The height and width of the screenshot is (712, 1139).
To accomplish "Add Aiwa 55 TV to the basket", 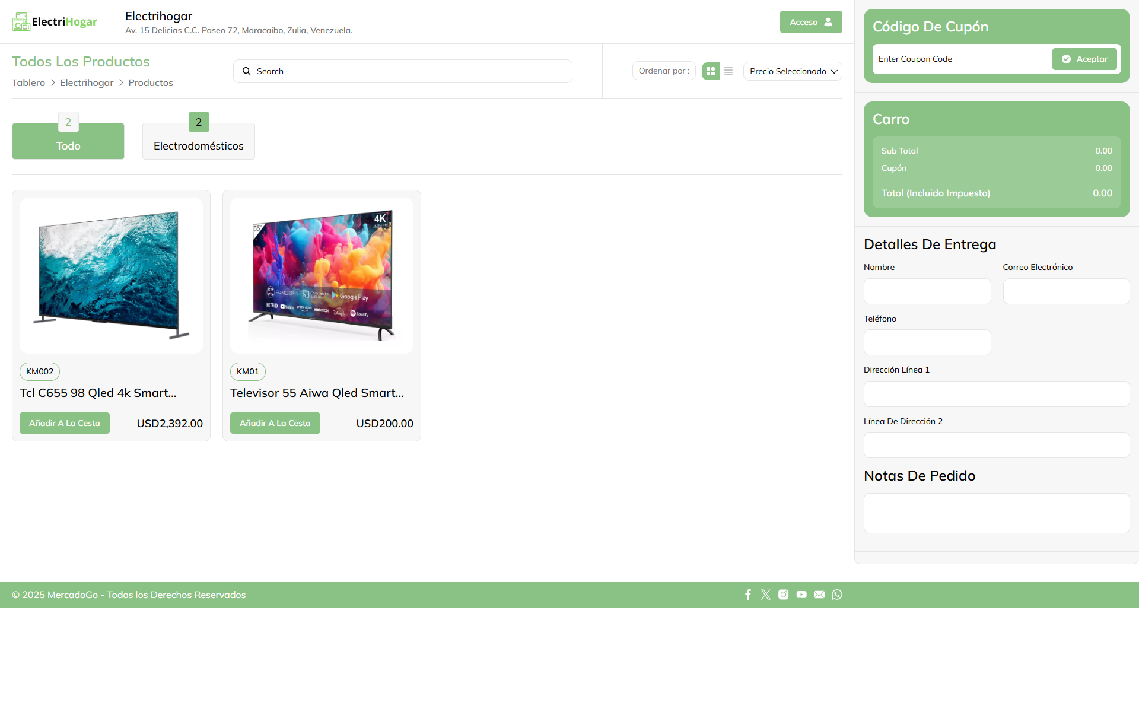I will (275, 423).
